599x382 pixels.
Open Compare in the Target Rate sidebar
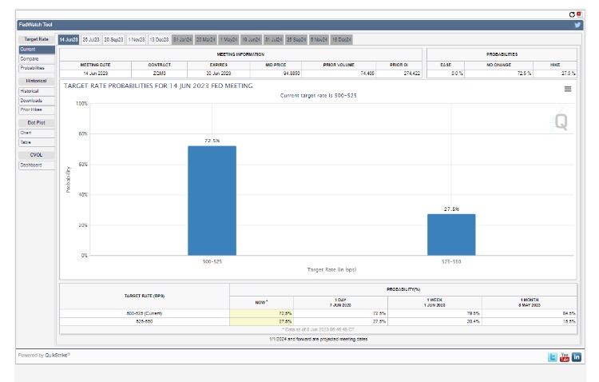click(x=29, y=58)
